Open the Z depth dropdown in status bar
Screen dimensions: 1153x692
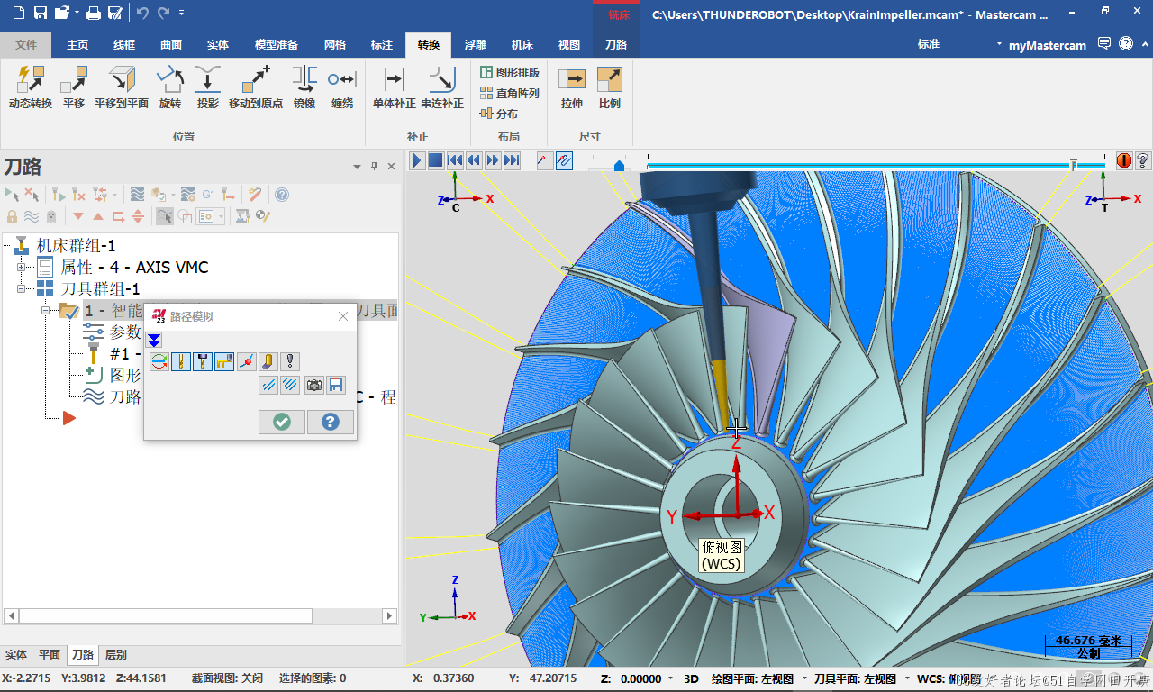671,678
